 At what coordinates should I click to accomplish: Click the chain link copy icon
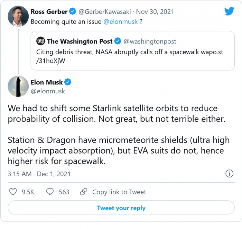[83, 192]
